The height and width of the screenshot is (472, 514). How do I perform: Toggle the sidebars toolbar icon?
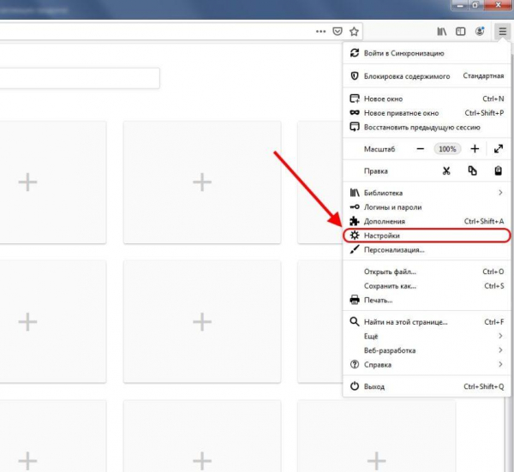461,32
